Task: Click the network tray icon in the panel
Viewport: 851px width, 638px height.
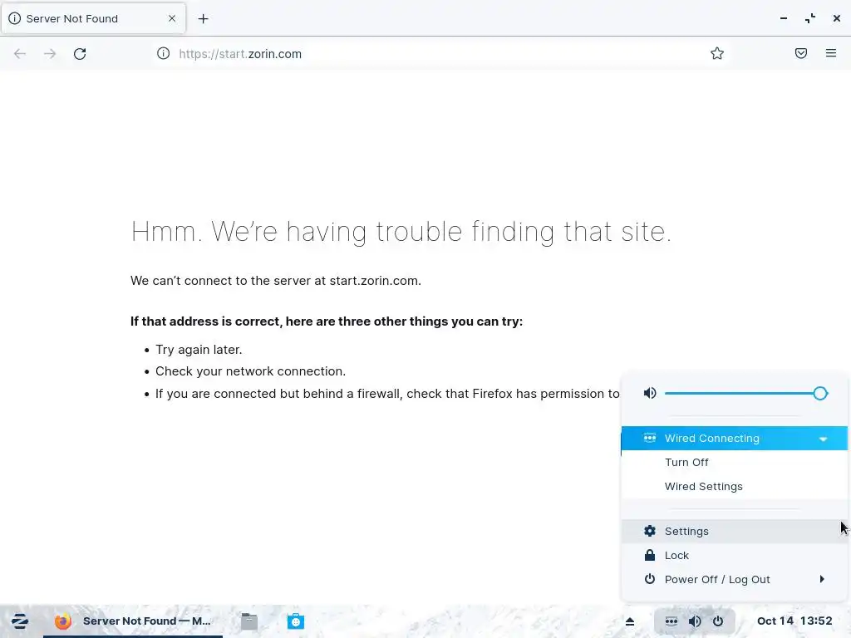Action: tap(671, 621)
